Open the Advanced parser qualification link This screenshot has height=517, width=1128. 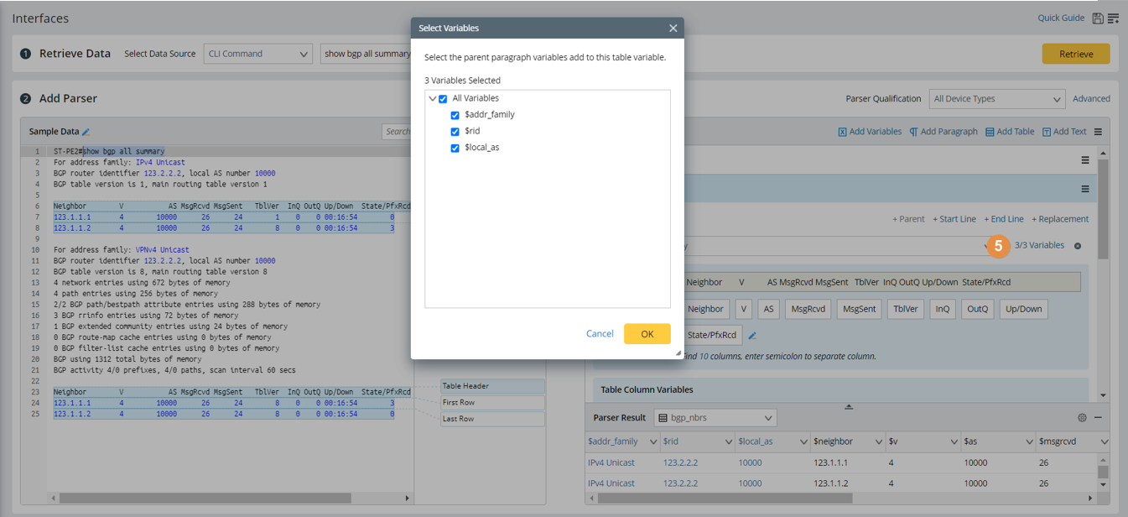click(x=1091, y=99)
